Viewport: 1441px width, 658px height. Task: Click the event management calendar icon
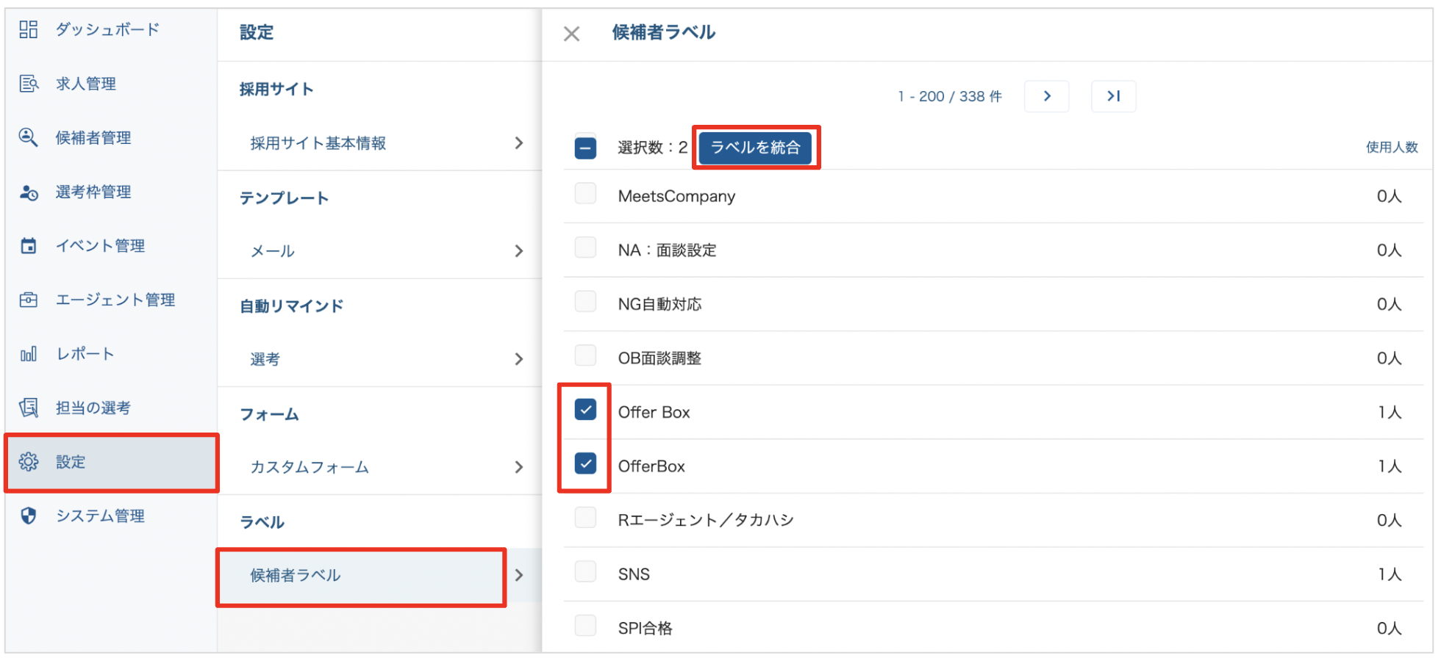point(29,246)
